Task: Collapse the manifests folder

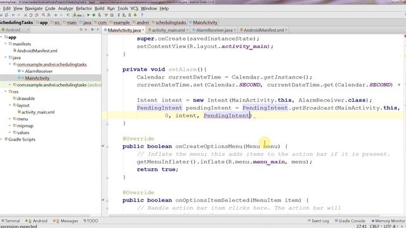Action: [x=6, y=44]
